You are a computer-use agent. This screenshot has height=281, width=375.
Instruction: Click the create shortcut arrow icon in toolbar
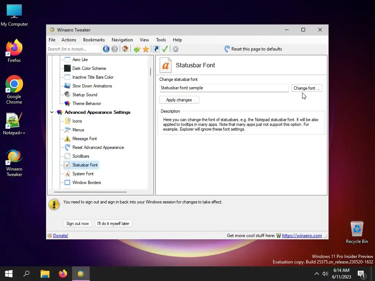click(x=156, y=49)
